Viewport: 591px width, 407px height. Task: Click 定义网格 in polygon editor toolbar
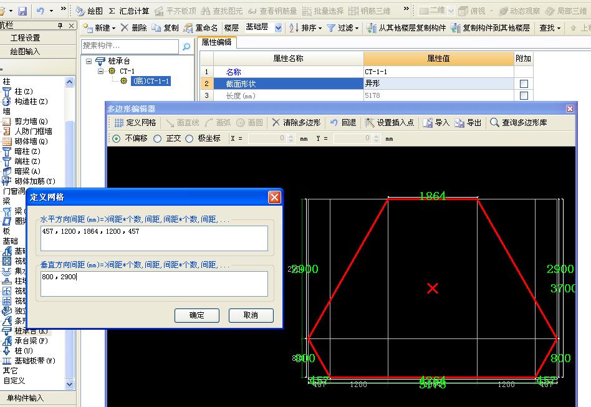click(x=135, y=123)
